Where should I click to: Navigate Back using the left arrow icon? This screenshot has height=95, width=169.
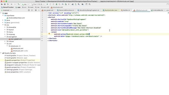click(x=12, y=4)
